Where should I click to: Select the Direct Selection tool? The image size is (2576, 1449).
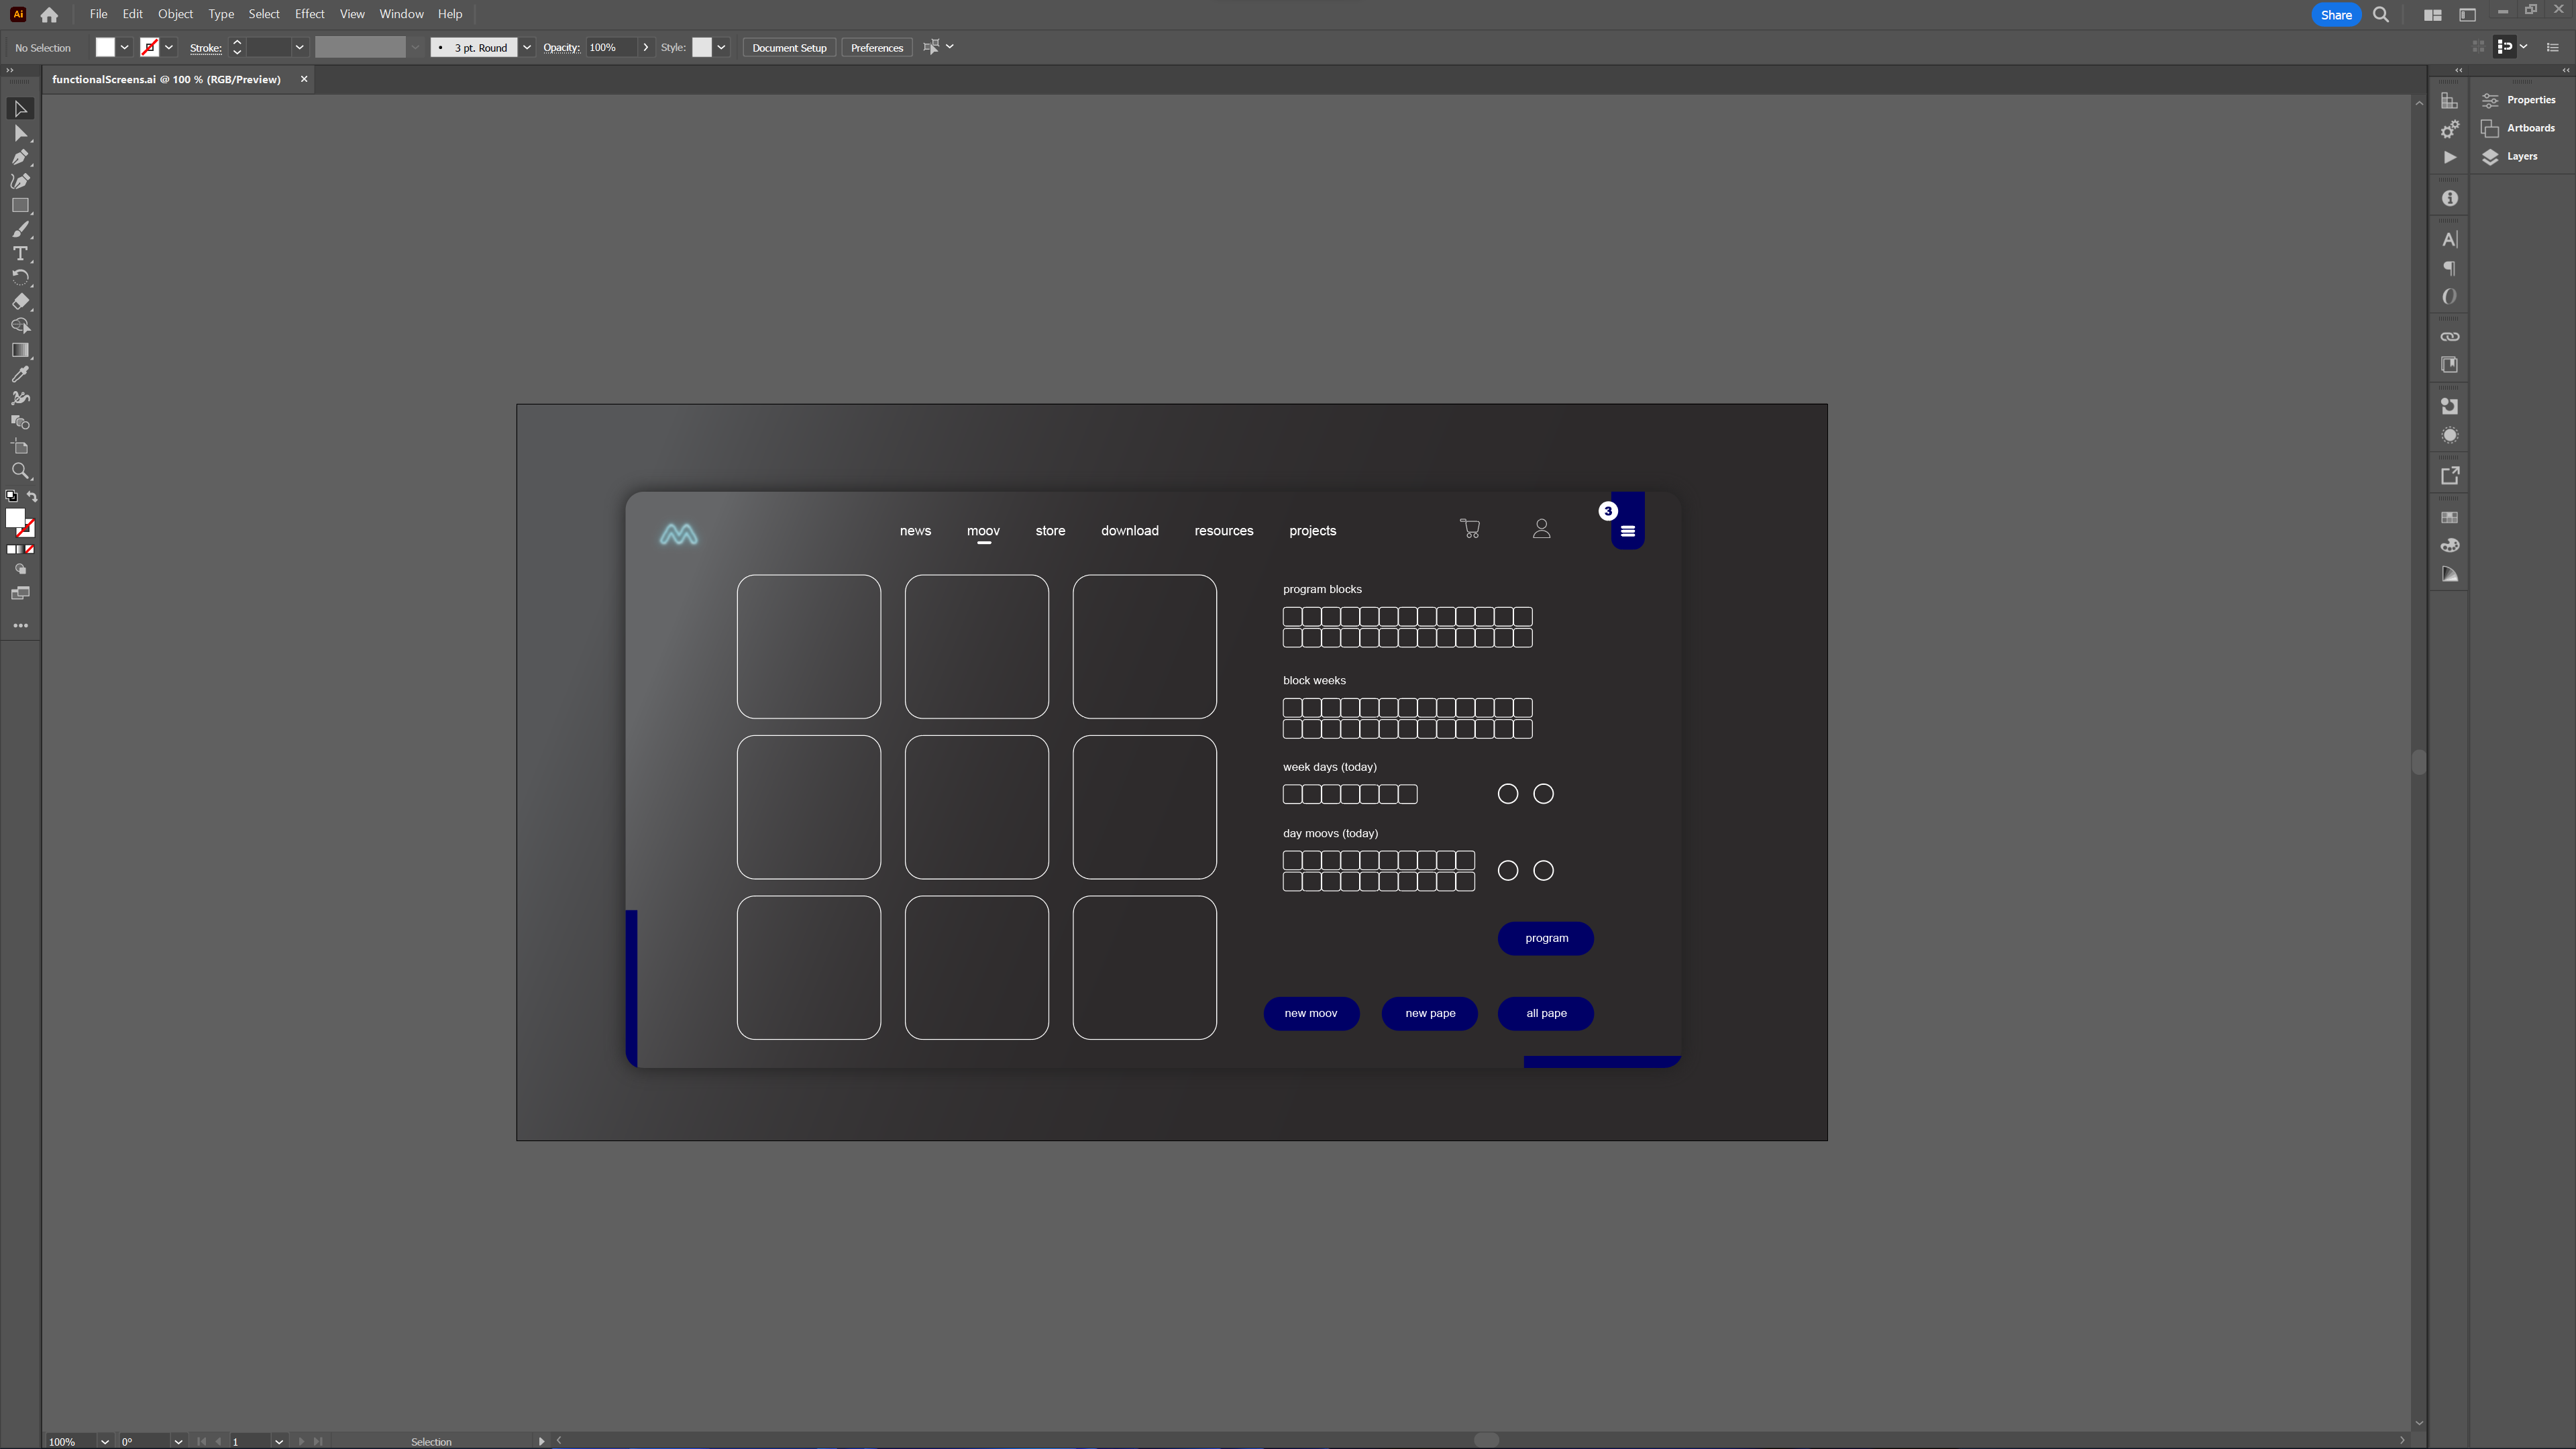pyautogui.click(x=20, y=133)
